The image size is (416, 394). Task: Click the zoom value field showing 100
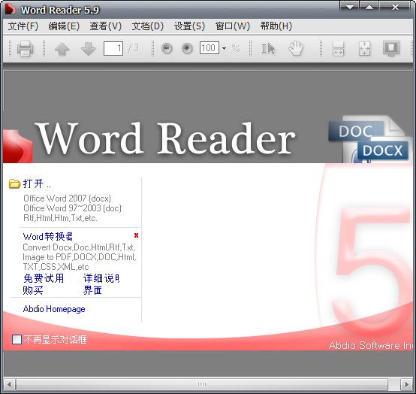pyautogui.click(x=210, y=48)
